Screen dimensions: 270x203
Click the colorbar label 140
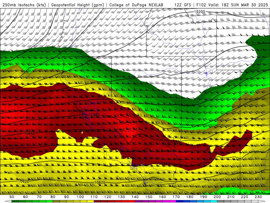(135, 197)
